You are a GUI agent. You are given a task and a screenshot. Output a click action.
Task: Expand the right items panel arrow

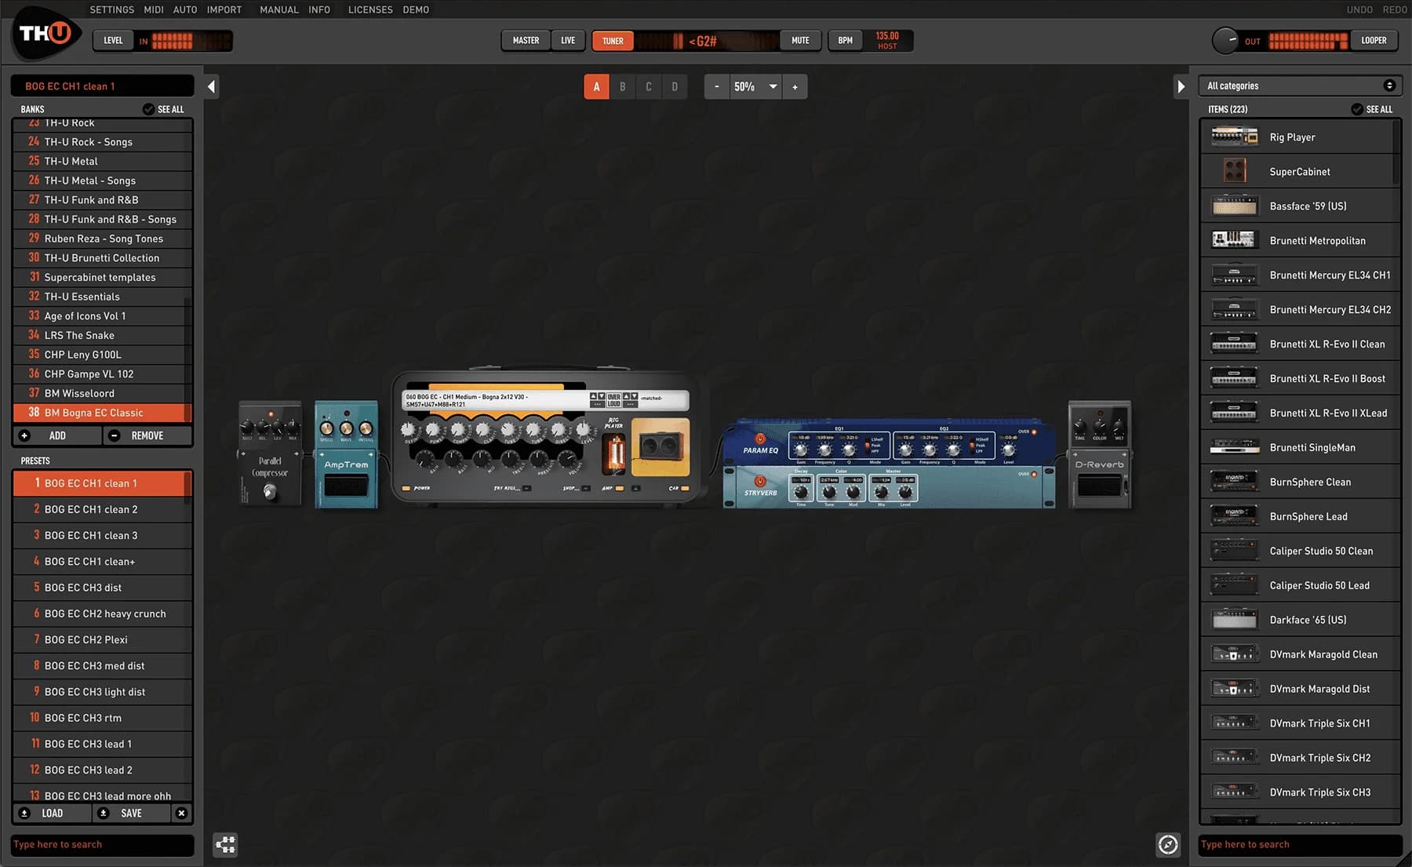(1181, 87)
